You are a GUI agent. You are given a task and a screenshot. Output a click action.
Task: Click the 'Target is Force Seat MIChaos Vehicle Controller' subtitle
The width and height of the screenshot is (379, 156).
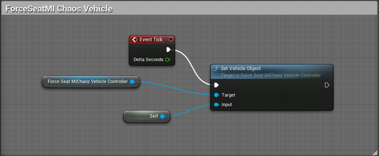pyautogui.click(x=271, y=75)
